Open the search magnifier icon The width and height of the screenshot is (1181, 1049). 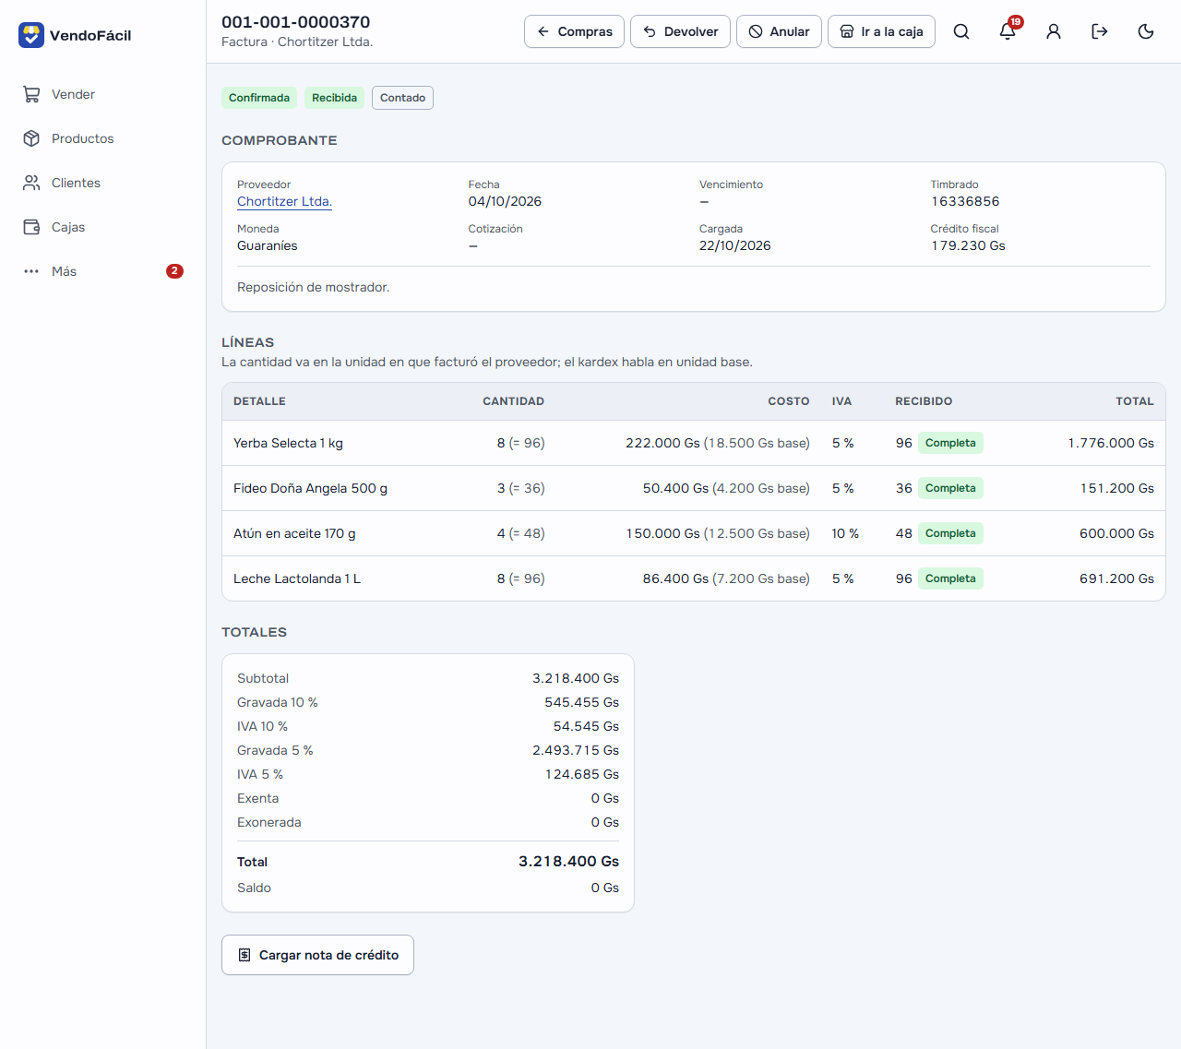click(961, 31)
